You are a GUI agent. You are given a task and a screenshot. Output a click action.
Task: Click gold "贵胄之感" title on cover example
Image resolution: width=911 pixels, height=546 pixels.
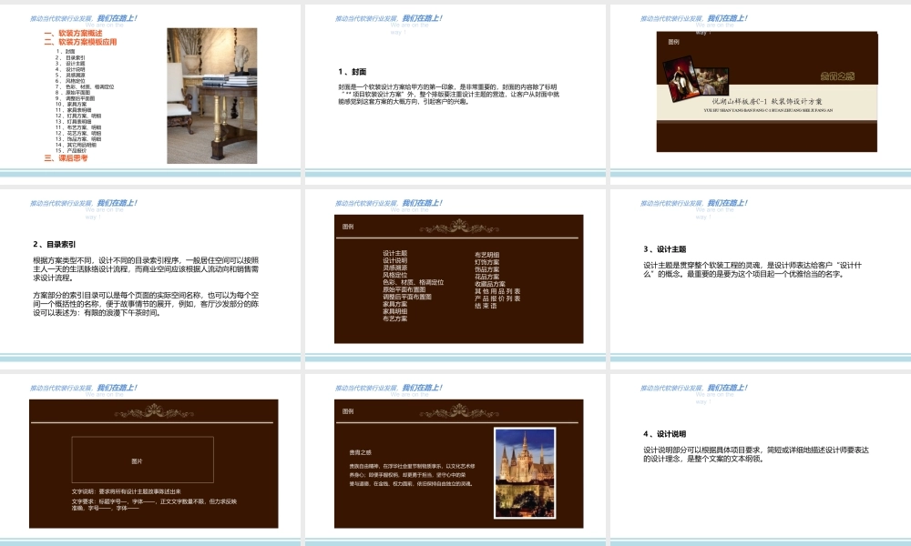(837, 76)
